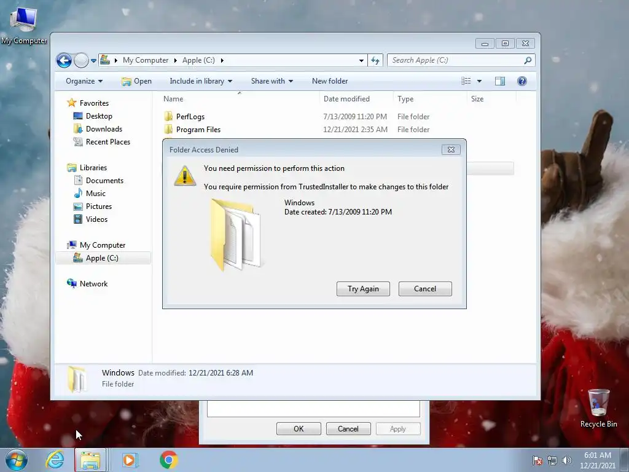The width and height of the screenshot is (629, 472).
Task: Sort by the Type column header
Action: [430, 99]
